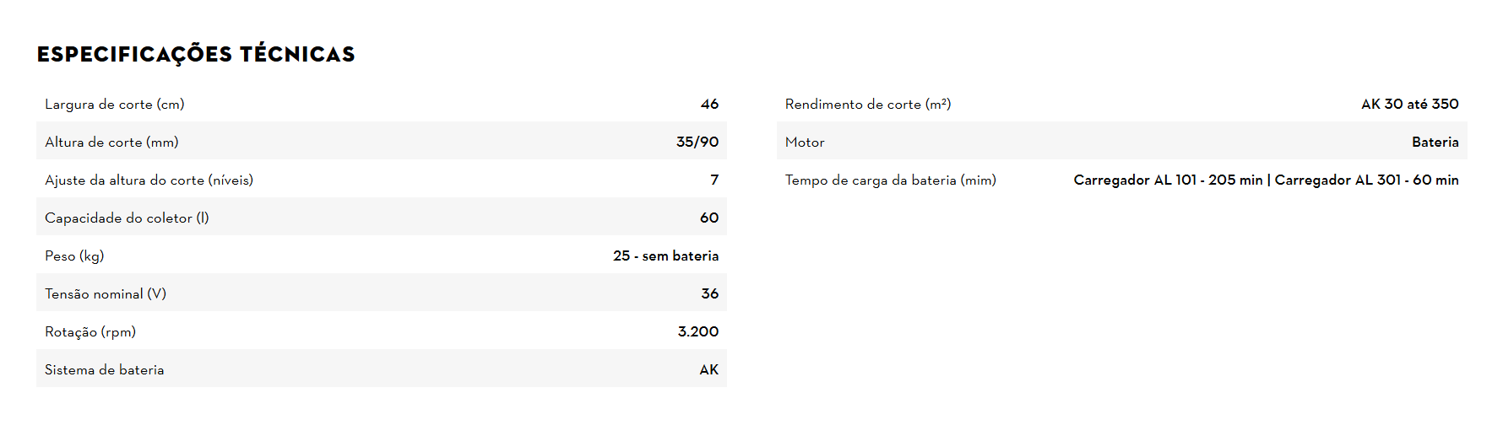Viewport: 1503px width, 425px height.
Task: Click the Sistema de bateria label
Action: tap(105, 370)
